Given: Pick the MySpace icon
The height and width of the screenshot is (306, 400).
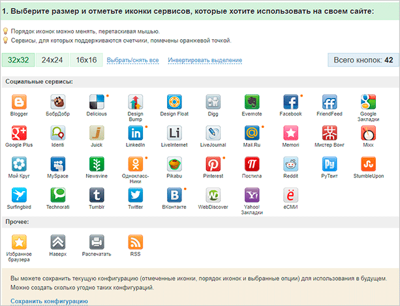Looking at the screenshot, I should 58,164.
